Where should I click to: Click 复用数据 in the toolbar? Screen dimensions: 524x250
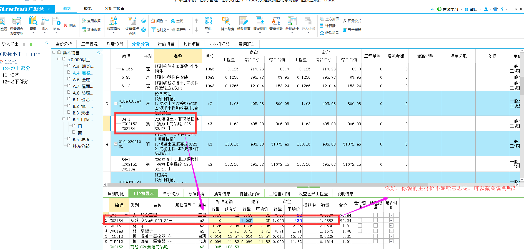click(x=91, y=21)
